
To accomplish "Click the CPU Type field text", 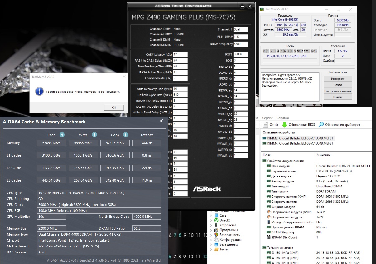I will [x=99, y=193].
